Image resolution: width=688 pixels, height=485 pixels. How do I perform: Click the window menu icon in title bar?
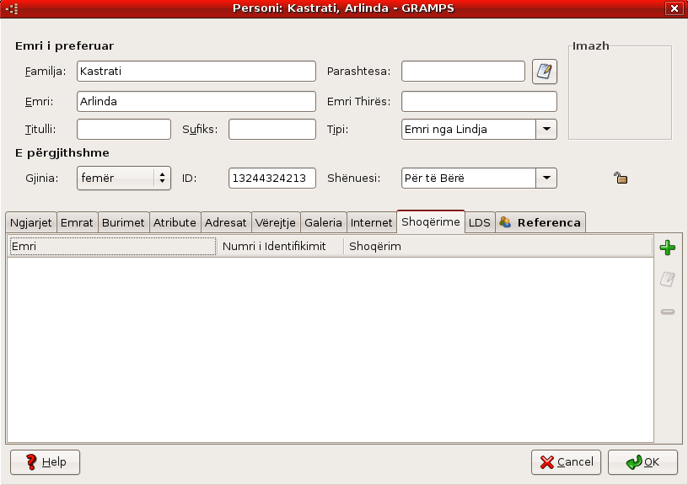click(x=12, y=8)
